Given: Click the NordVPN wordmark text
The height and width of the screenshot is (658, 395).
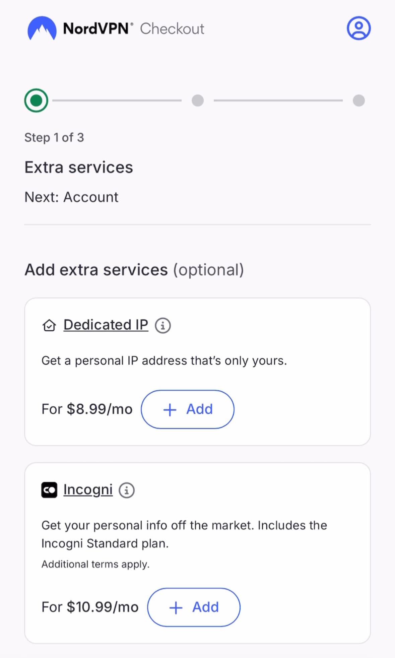Looking at the screenshot, I should click(x=96, y=29).
